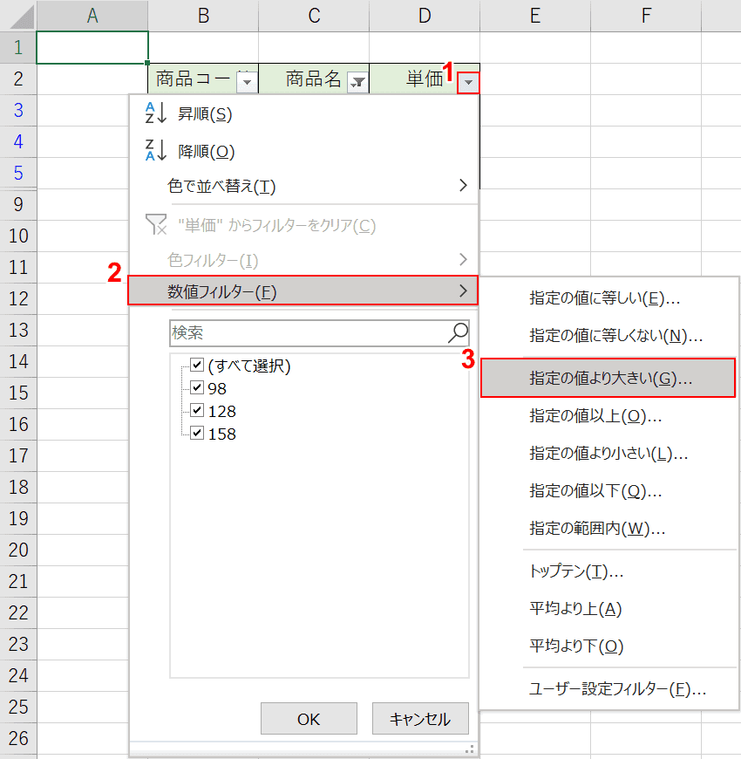Viewport: 741px width, 759px height.
Task: Select column F header
Action: coord(646,16)
